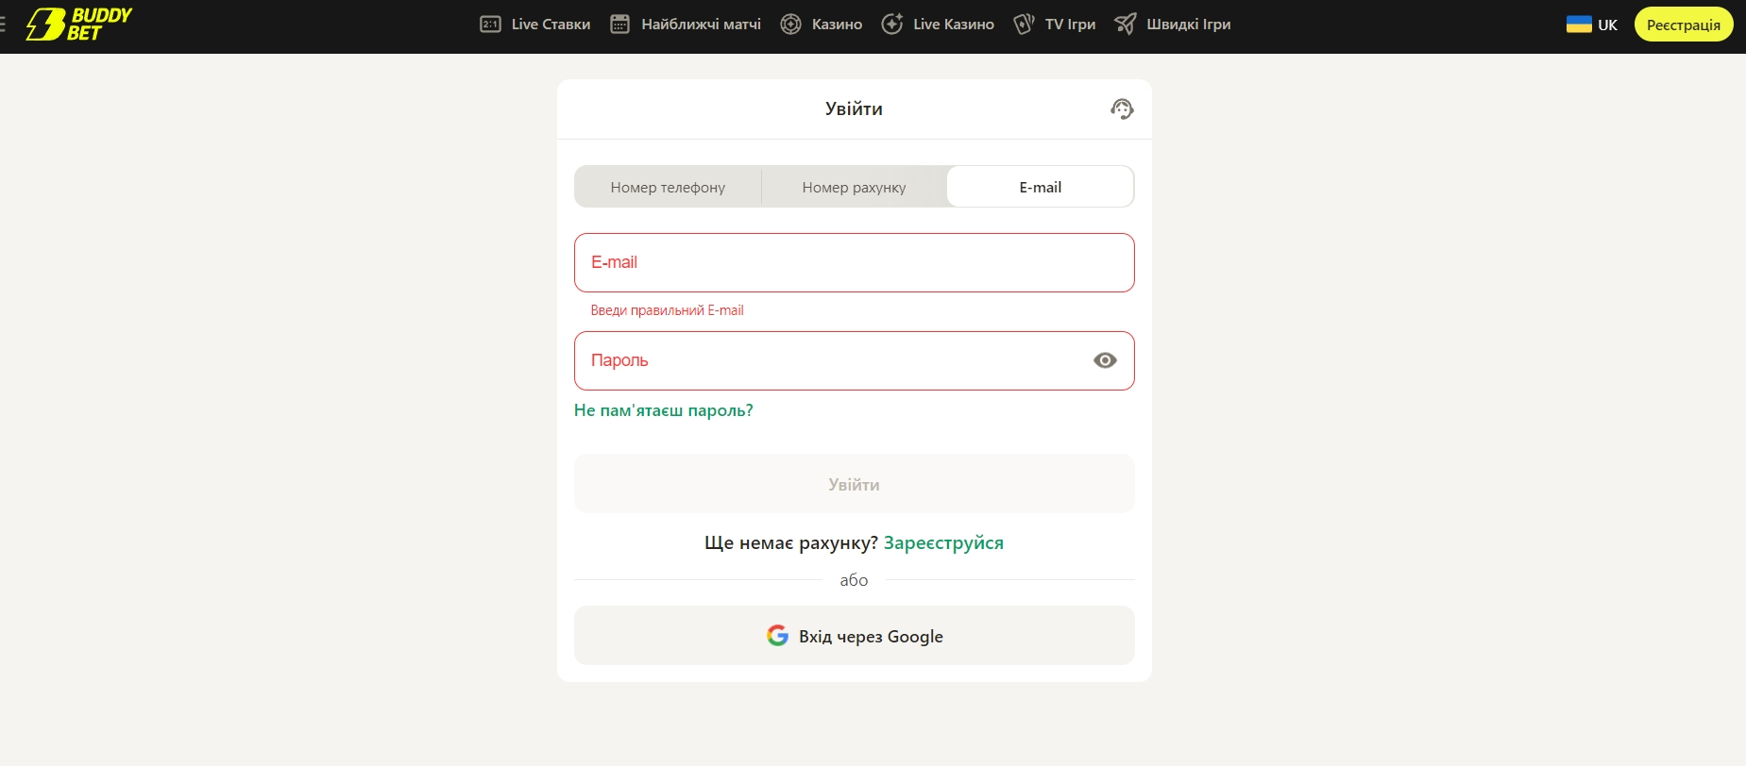Open Найближчі матчі calendar section
The image size is (1746, 766).
tap(686, 25)
